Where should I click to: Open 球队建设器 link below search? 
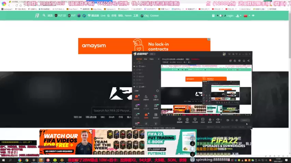click(x=91, y=117)
